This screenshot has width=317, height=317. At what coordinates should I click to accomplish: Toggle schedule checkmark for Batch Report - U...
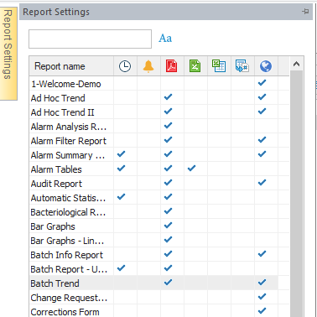[x=121, y=268]
